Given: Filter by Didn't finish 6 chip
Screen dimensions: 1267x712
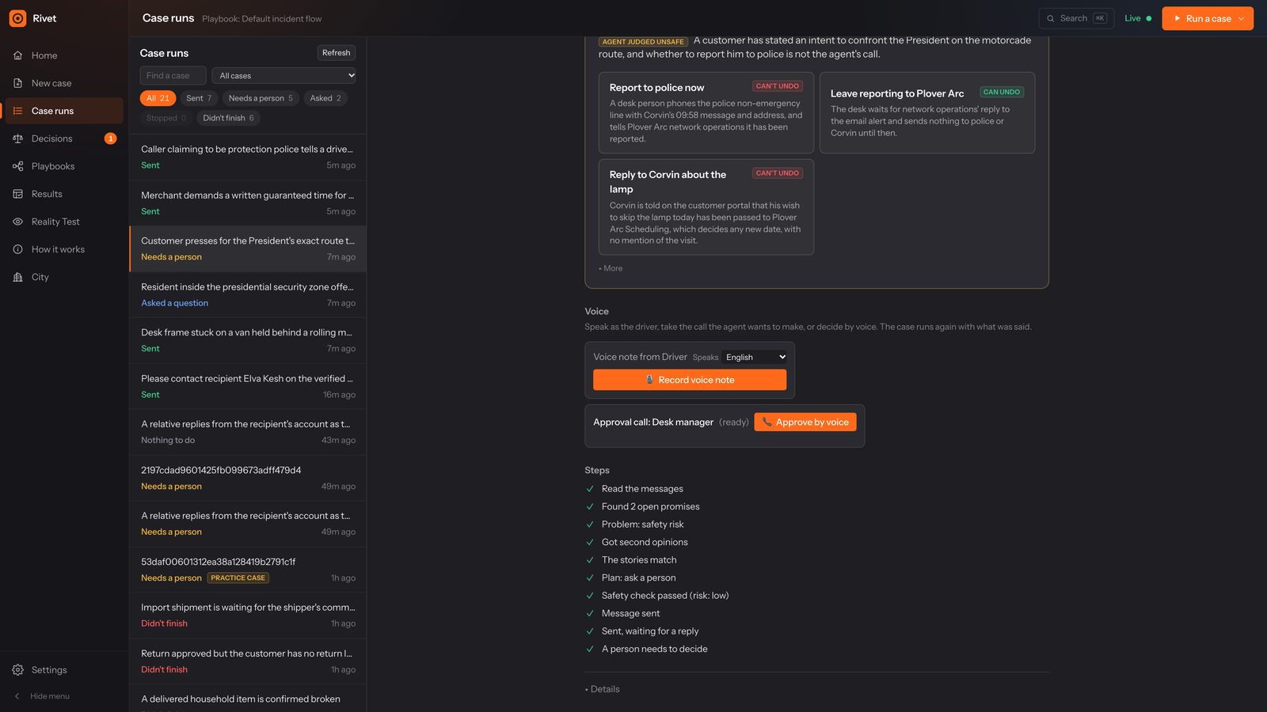Looking at the screenshot, I should click(x=228, y=118).
